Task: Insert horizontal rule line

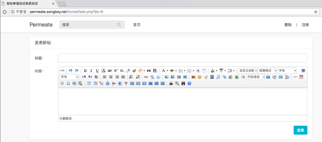Action: [x=295, y=77]
